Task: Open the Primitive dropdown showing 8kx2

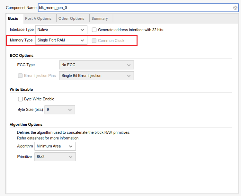Action: (55, 157)
